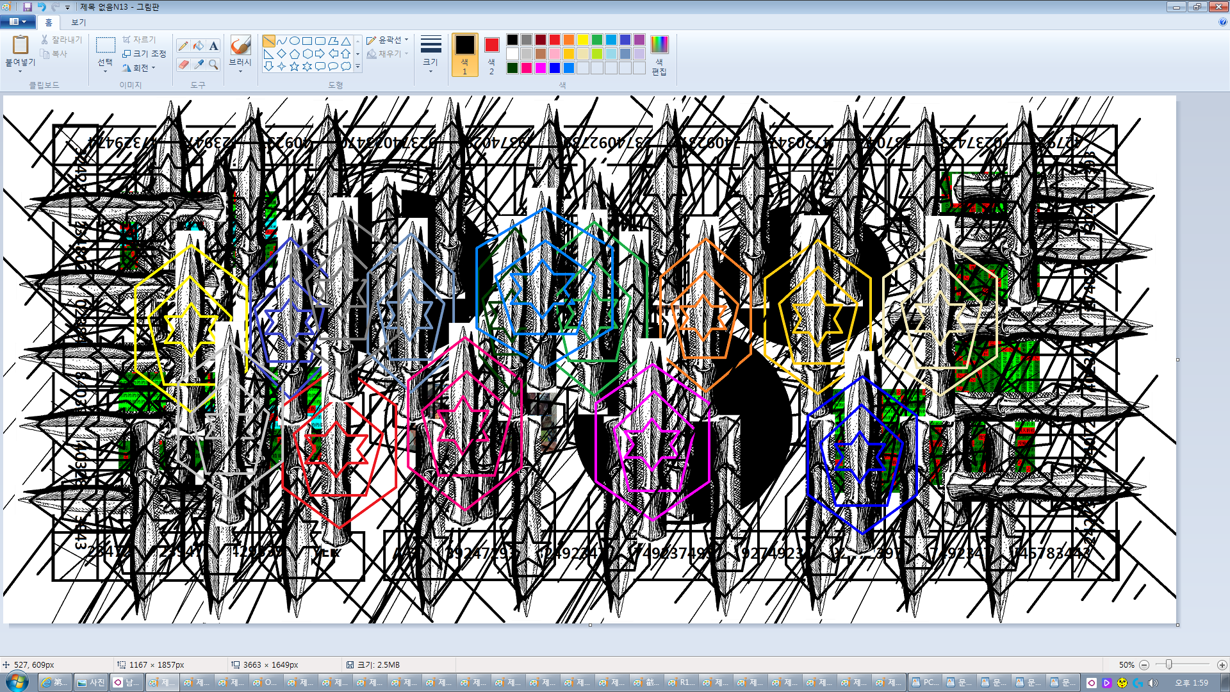Click the brush tool icon above 브러시
Screen dimensions: 1230x692
point(240,45)
